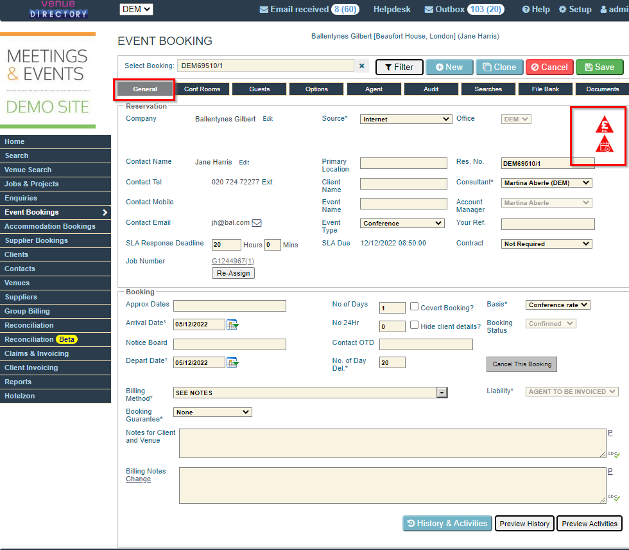The image size is (629, 550).
Task: Switch to the Documents tab
Action: coord(602,89)
